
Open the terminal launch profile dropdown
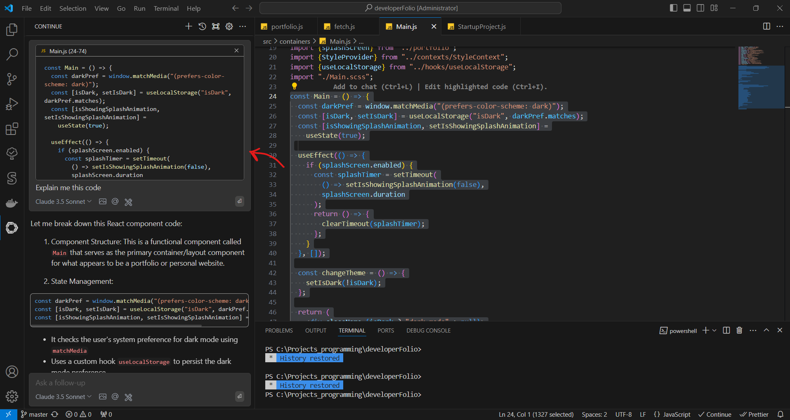(714, 330)
